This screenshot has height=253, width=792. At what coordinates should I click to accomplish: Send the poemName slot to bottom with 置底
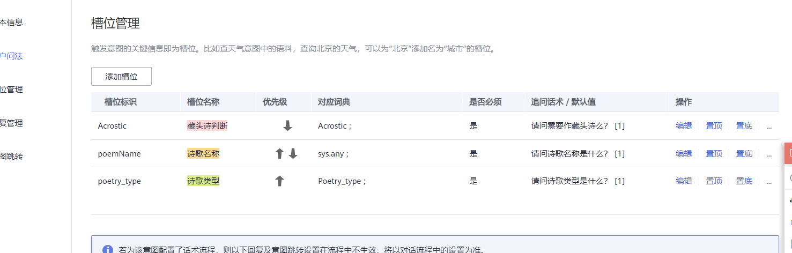point(744,154)
